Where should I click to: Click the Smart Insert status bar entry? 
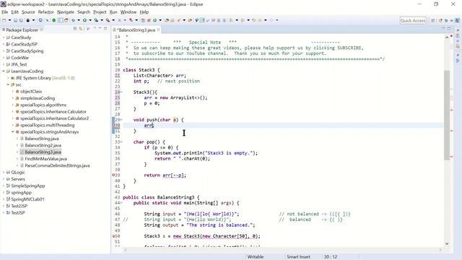[x=298, y=257]
